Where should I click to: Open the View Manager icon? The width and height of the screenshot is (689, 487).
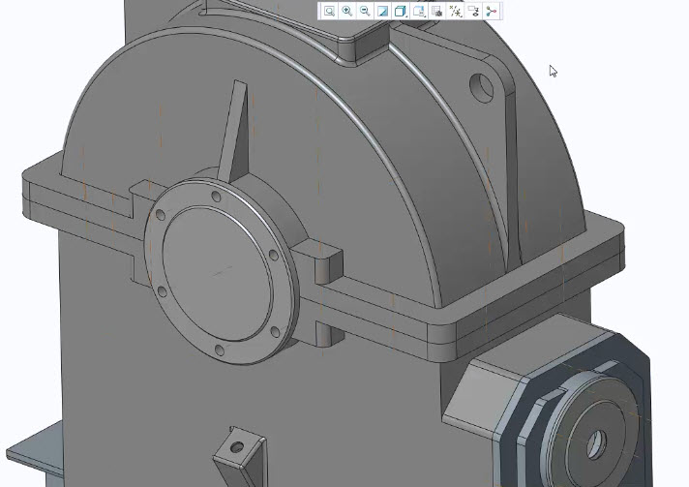[x=436, y=12]
